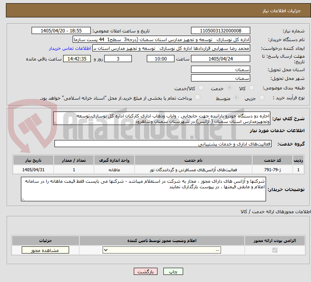The width and height of the screenshot is (311, 282).
Task: Click the تعداد / مقدار column header
Action: point(74,160)
